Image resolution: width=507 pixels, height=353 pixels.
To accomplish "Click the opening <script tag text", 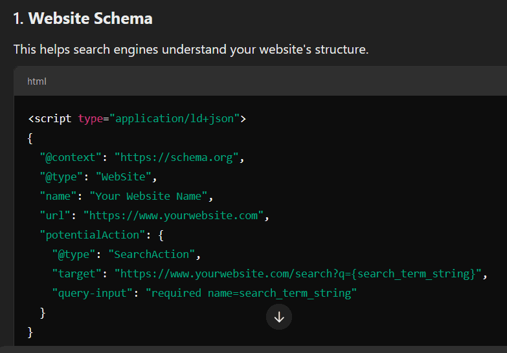I will coord(51,118).
